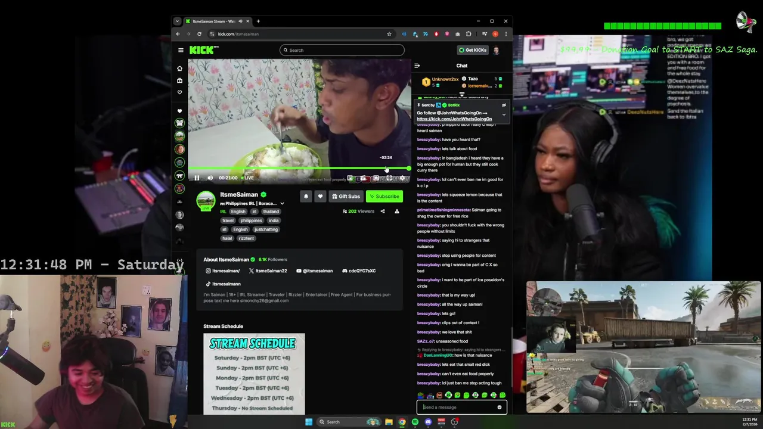Select the justchatting tag
The image size is (763, 429).
tap(266, 229)
